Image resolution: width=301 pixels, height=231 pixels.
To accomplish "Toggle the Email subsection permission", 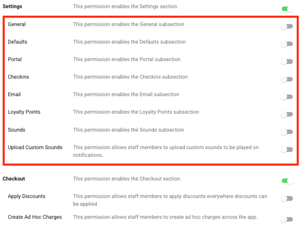I will coord(287,97).
